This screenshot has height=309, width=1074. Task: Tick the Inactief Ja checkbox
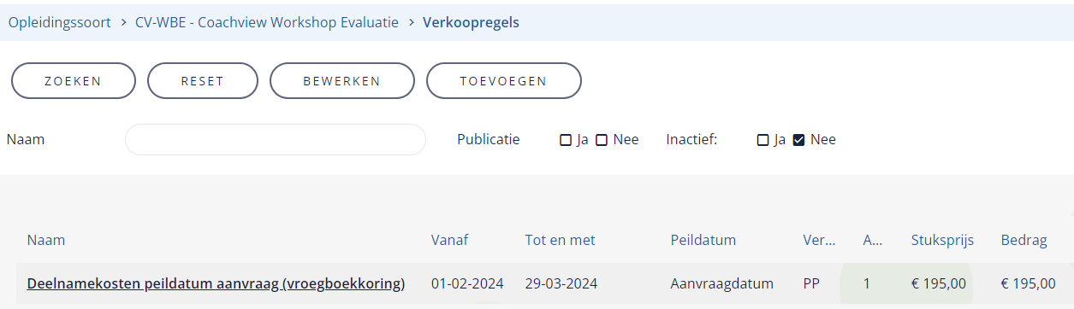pyautogui.click(x=762, y=140)
